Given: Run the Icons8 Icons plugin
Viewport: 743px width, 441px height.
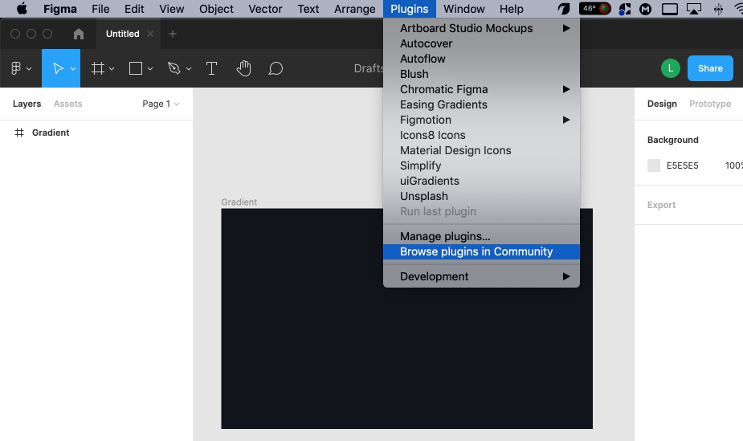Looking at the screenshot, I should 481,135.
